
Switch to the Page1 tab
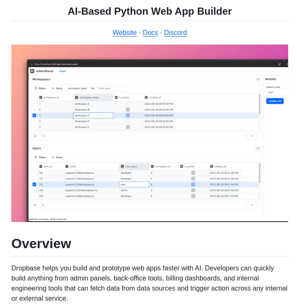(x=63, y=71)
